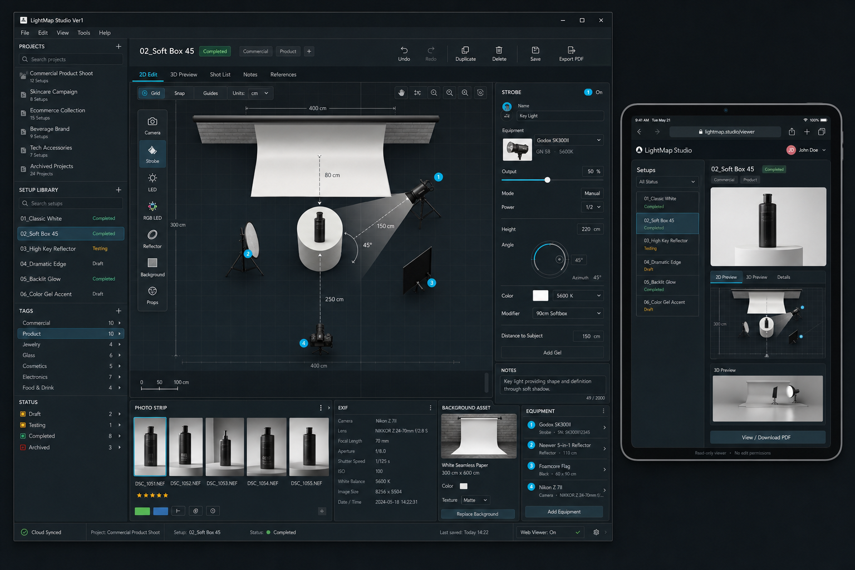Image resolution: width=855 pixels, height=570 pixels.
Task: Add a new tag with plus icon
Action: coord(119,311)
